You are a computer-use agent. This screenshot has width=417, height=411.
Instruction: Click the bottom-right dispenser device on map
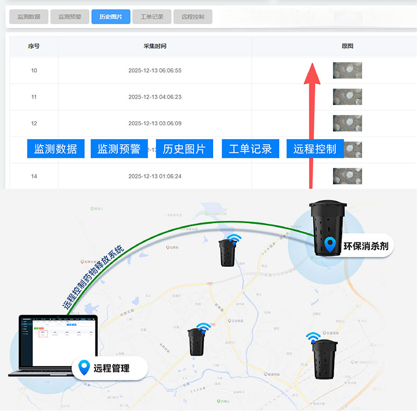click(324, 359)
